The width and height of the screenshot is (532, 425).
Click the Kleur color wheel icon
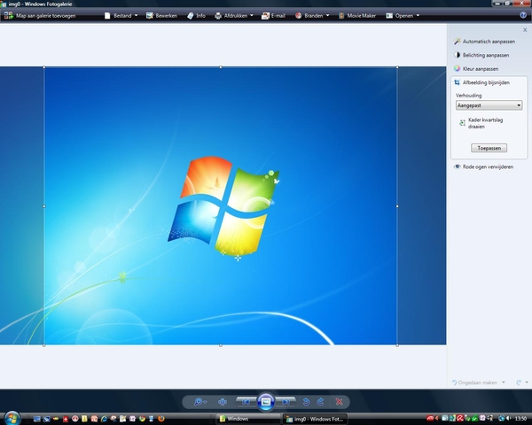(457, 68)
